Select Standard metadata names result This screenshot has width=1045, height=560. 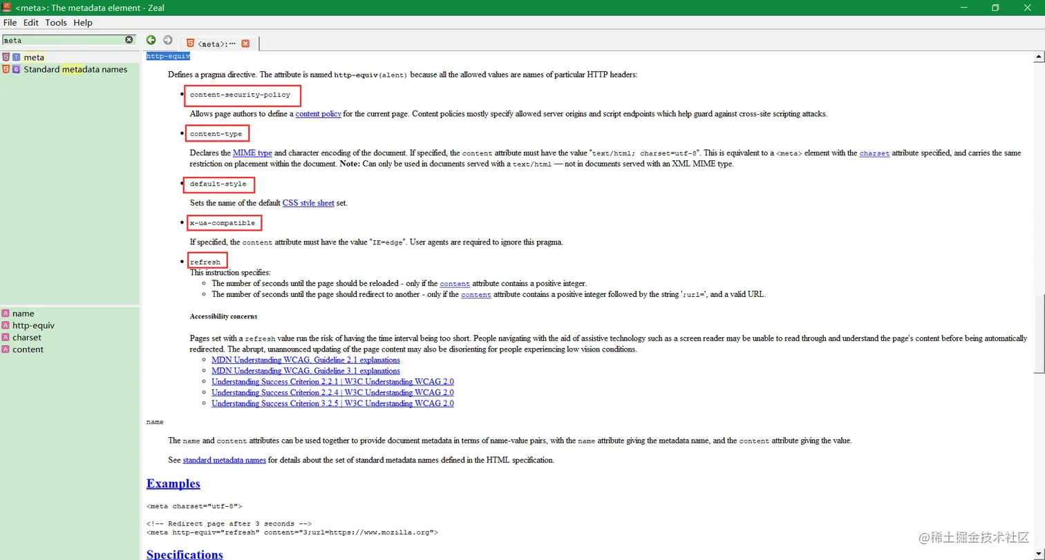69,69
